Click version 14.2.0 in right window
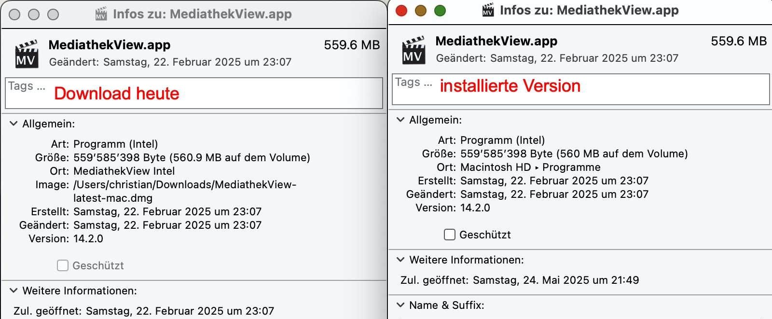The height and width of the screenshot is (319, 772). coord(475,208)
